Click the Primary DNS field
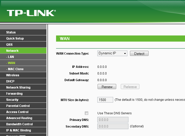 113,120
